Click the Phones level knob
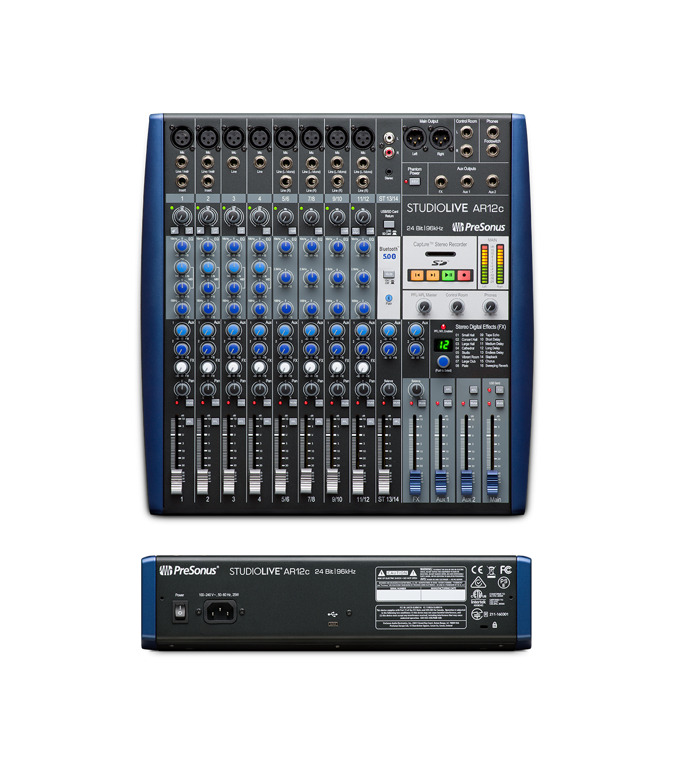Screen dimensions: 675x772 coord(490,307)
